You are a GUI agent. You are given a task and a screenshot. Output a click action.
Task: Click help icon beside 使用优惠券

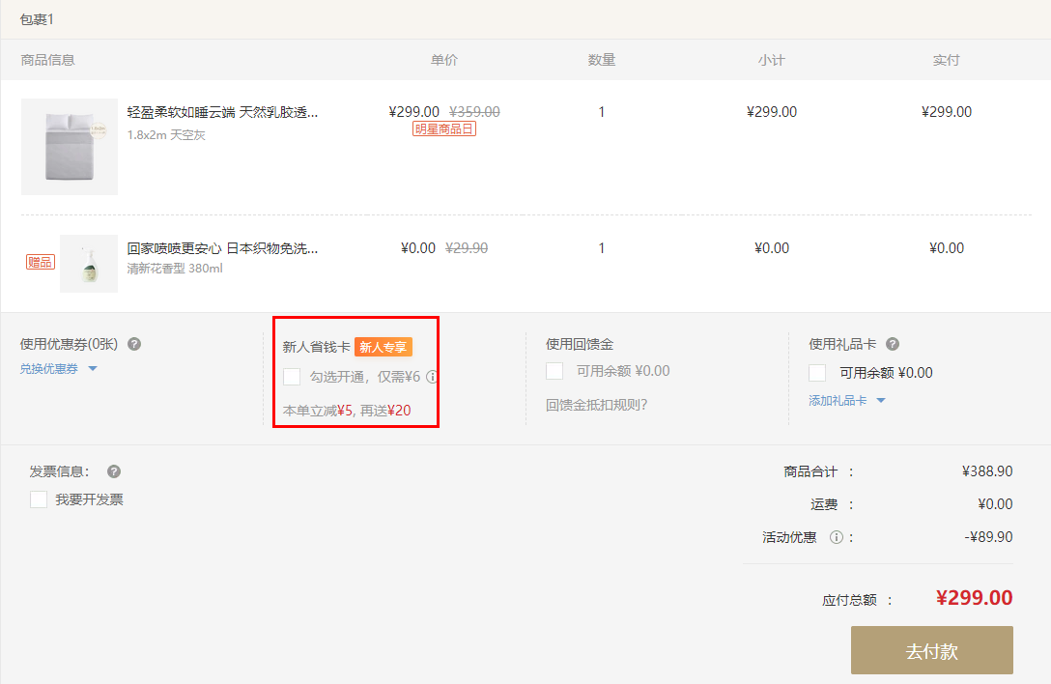[134, 344]
